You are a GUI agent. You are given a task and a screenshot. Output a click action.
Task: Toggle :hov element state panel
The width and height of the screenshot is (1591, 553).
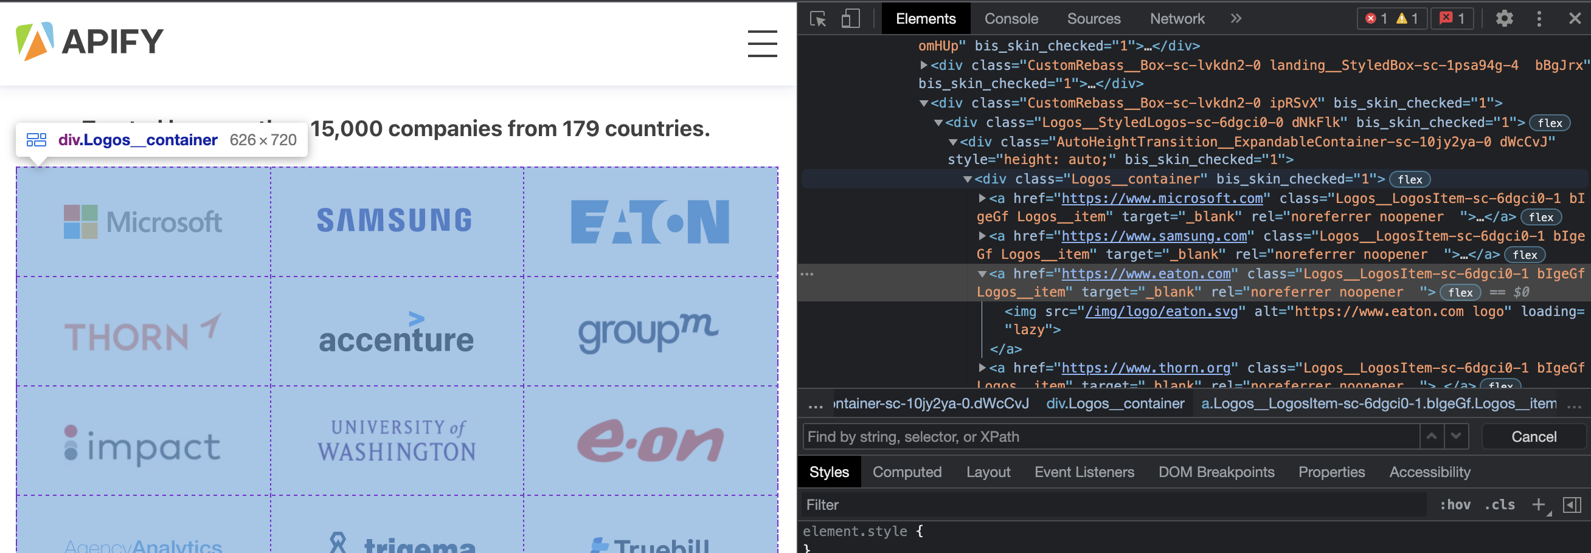(1455, 505)
